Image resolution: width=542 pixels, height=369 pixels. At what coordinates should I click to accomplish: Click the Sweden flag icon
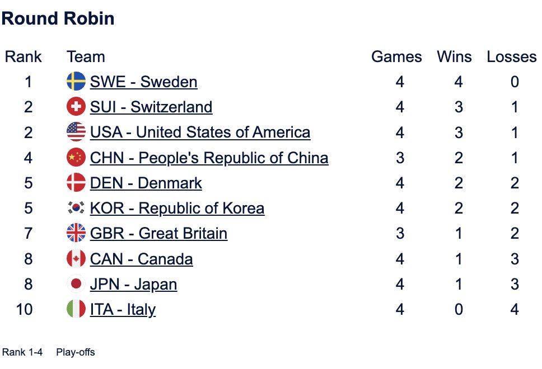point(76,82)
